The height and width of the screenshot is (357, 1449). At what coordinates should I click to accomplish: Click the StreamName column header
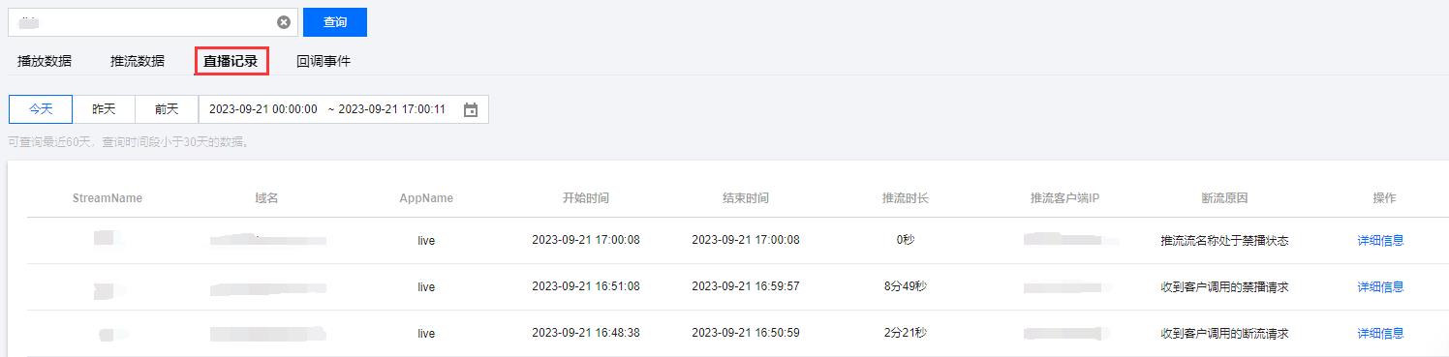[x=108, y=198]
